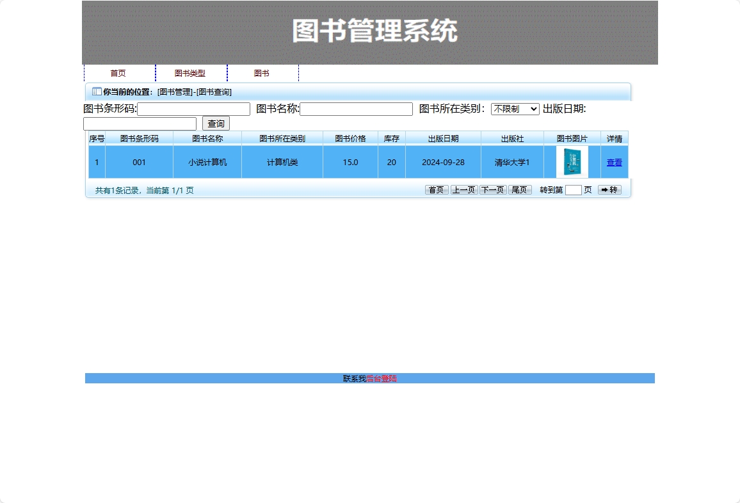
Task: Click the book cover thumbnail in 图书图片 column
Action: click(572, 162)
